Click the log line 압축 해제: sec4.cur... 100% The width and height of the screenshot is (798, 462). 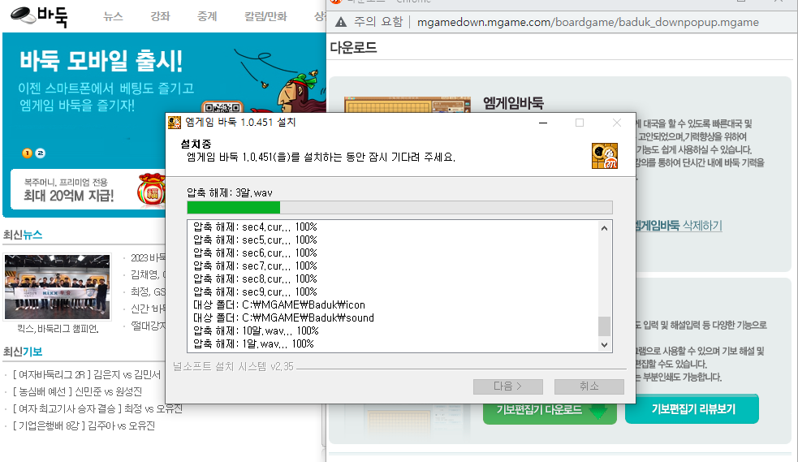[x=255, y=227]
